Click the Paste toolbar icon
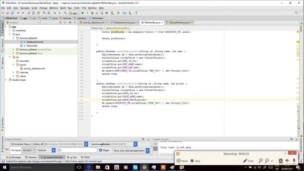The image size is (304, 171). (38, 13)
